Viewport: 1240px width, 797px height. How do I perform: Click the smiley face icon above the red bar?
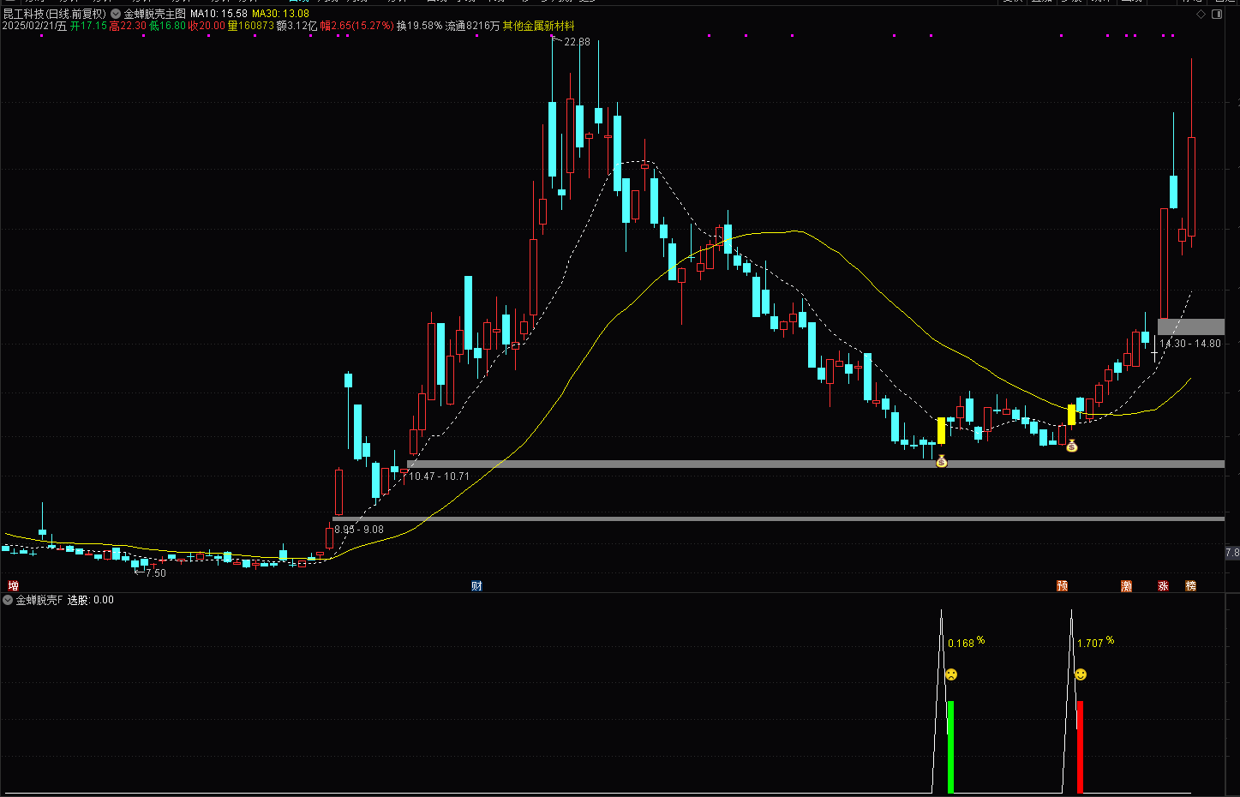point(1081,674)
